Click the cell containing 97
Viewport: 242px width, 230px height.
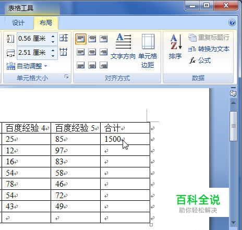click(76, 150)
